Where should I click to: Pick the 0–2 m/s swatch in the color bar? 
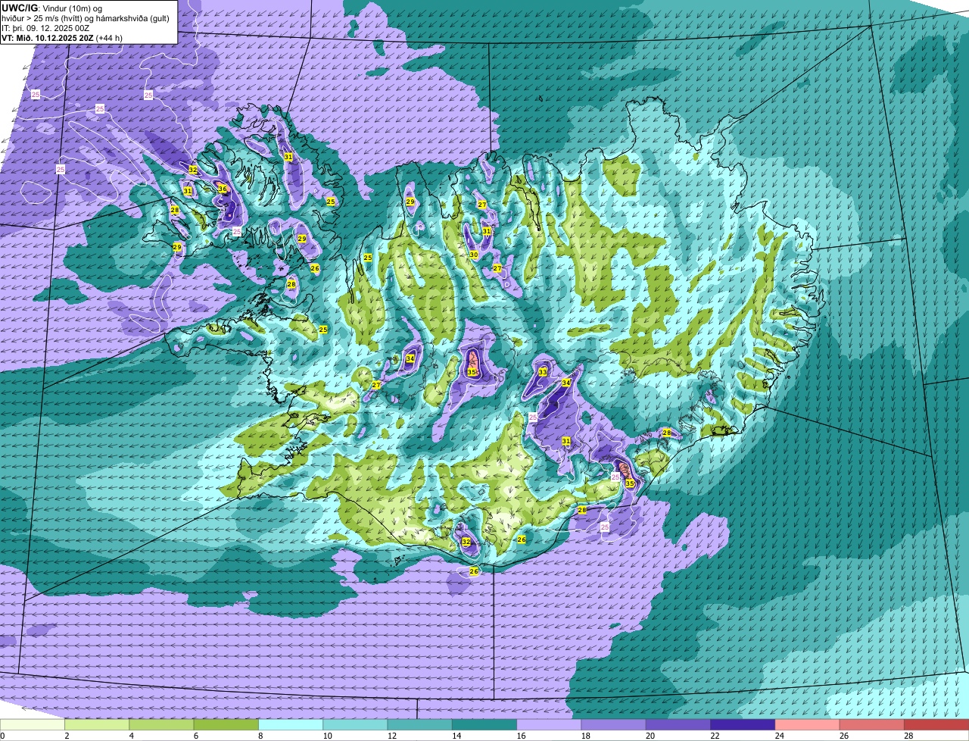click(x=33, y=725)
